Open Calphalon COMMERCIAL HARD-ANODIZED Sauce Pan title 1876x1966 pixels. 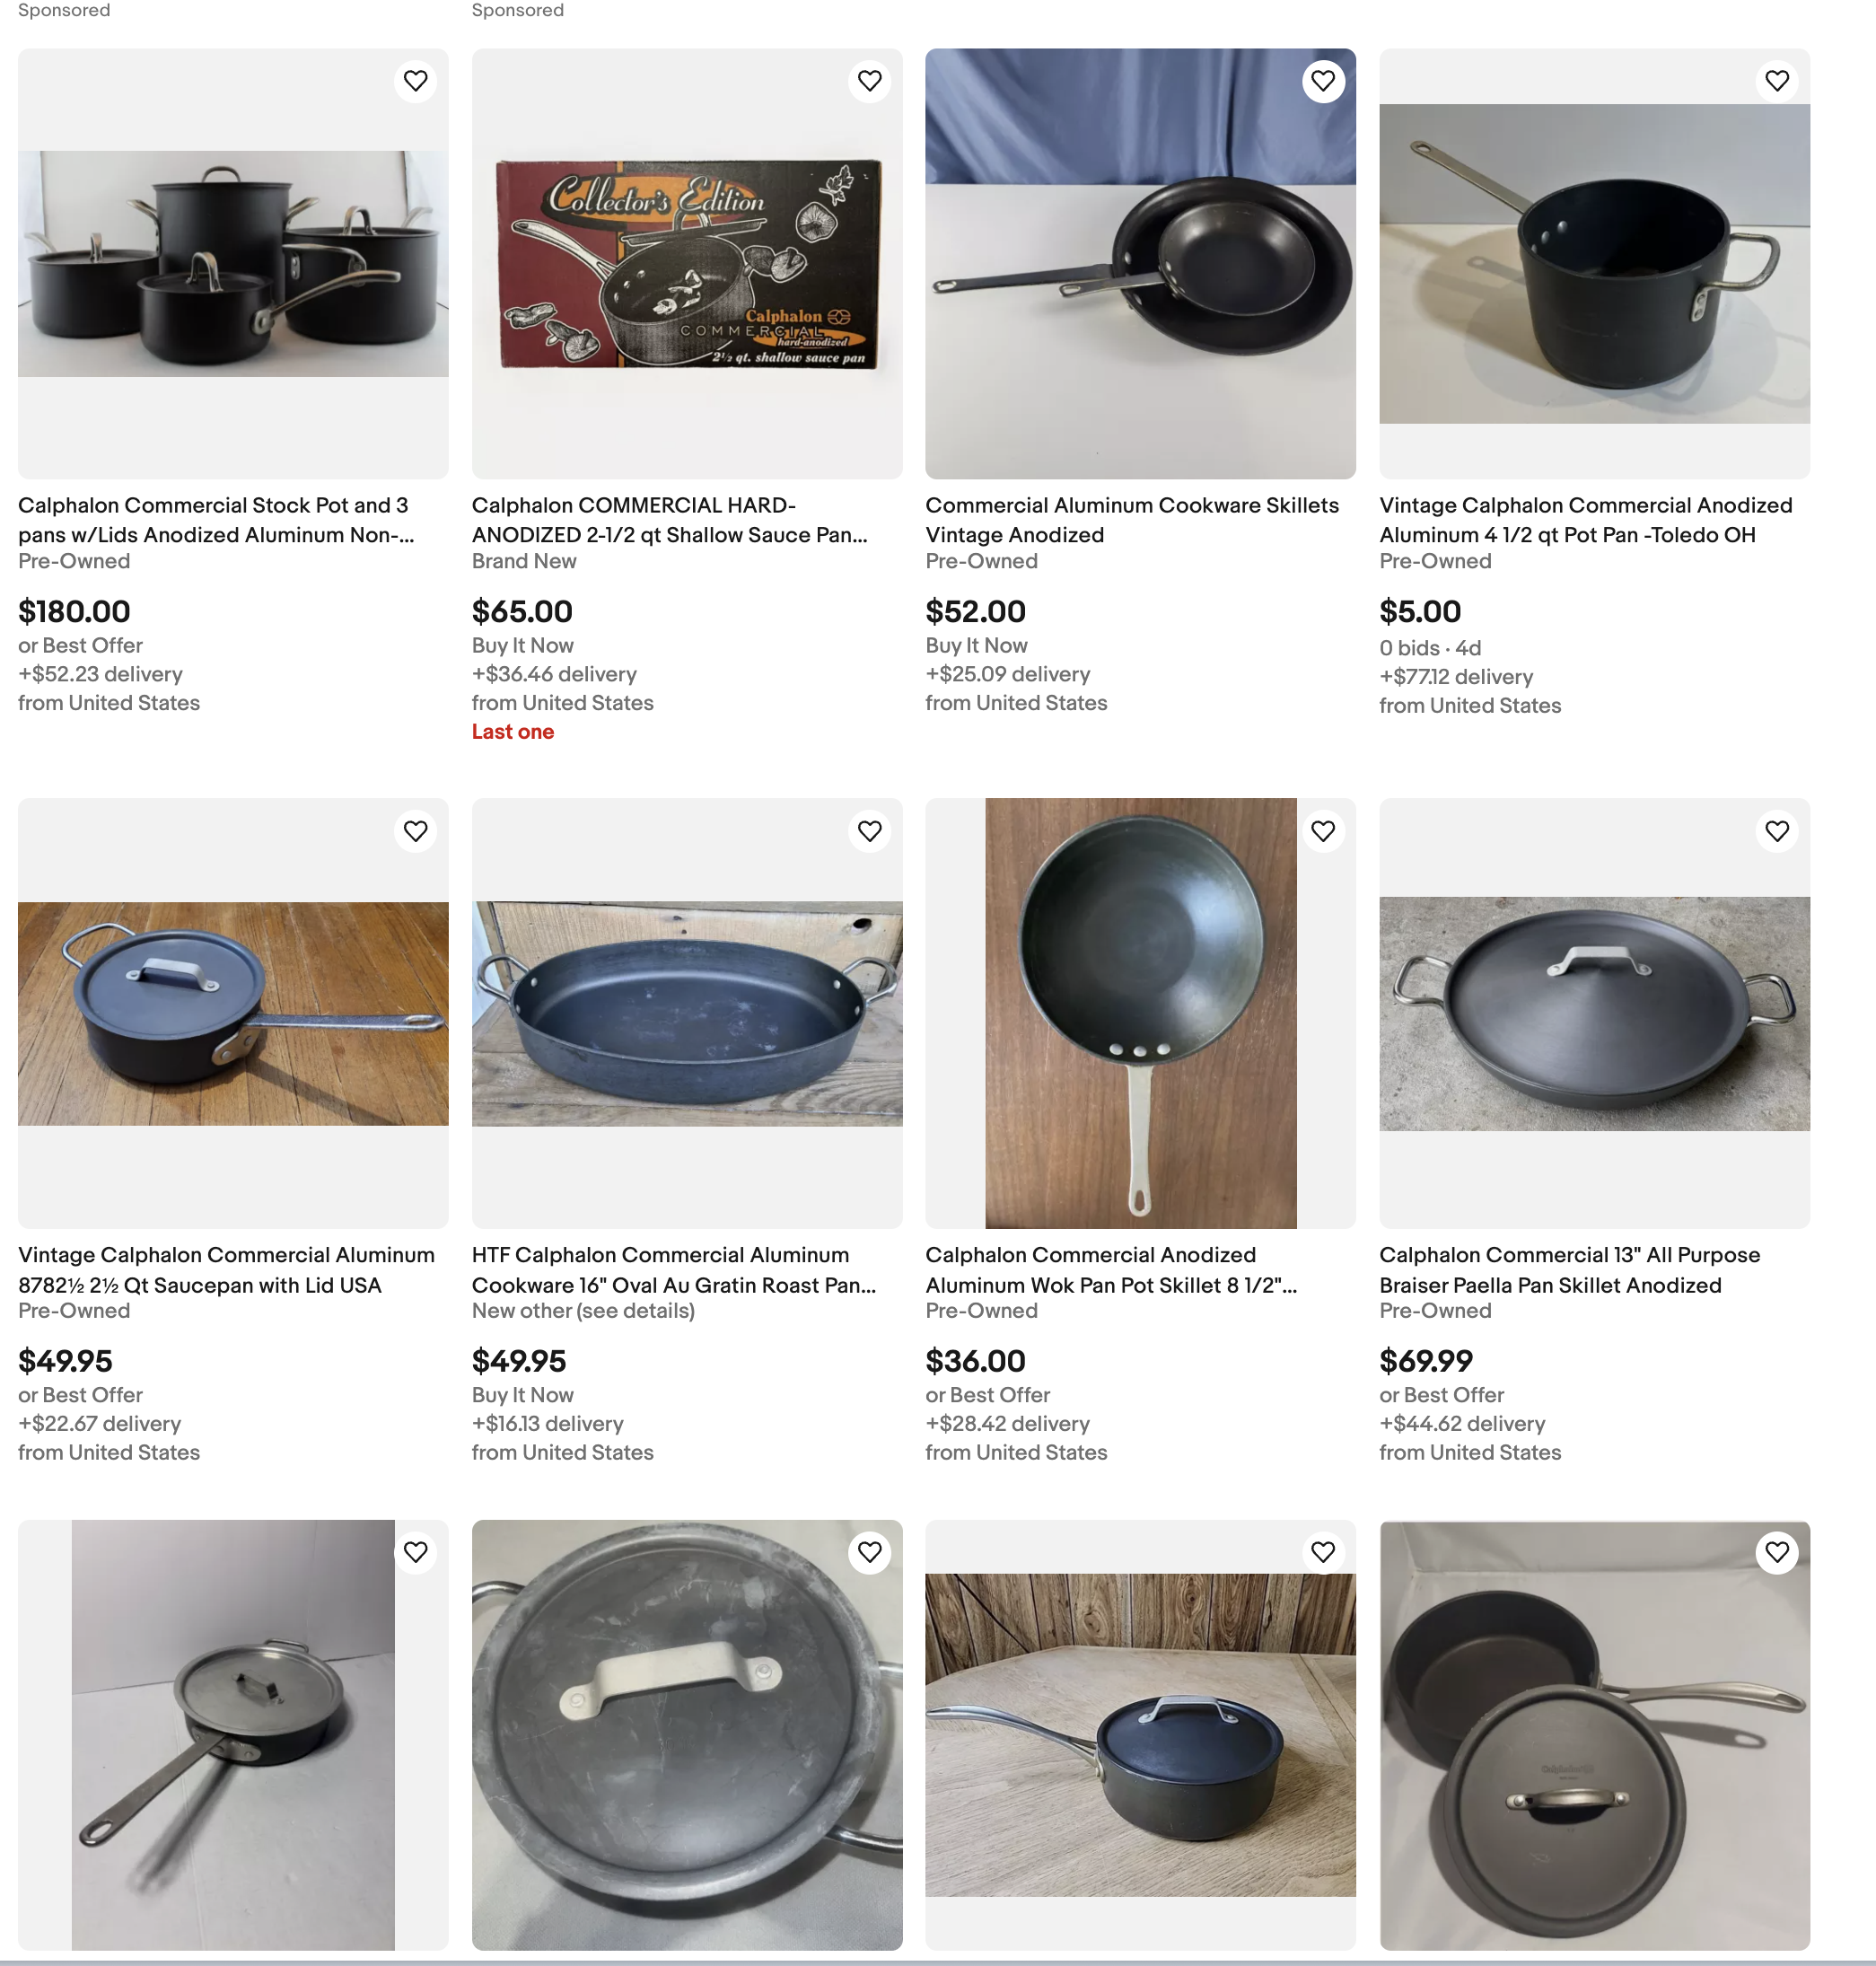point(670,520)
